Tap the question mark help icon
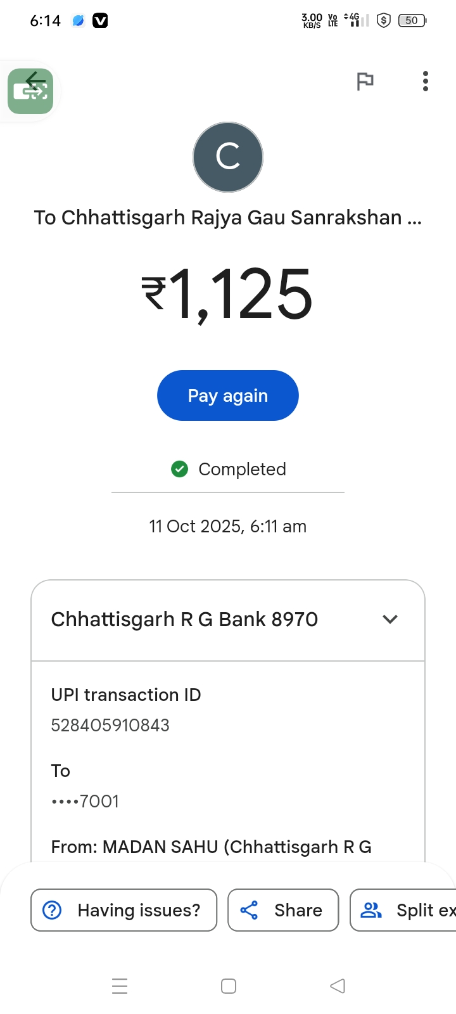Viewport: 456px width, 1014px height. tap(52, 910)
